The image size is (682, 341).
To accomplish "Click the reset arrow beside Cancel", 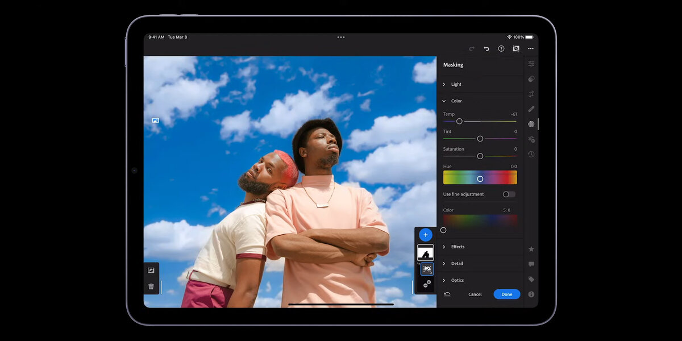I will click(x=447, y=294).
